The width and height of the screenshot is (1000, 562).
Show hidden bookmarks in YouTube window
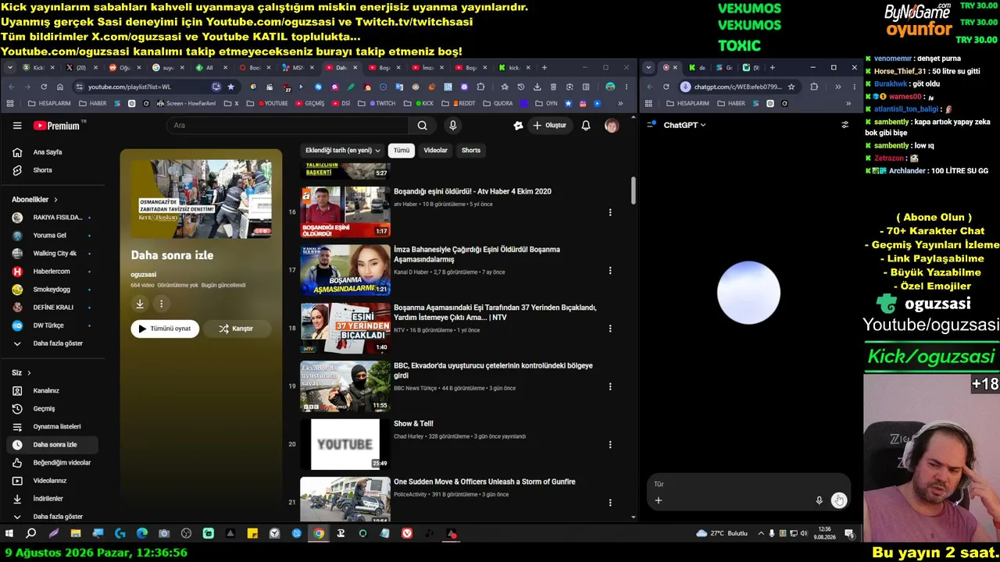tap(620, 103)
